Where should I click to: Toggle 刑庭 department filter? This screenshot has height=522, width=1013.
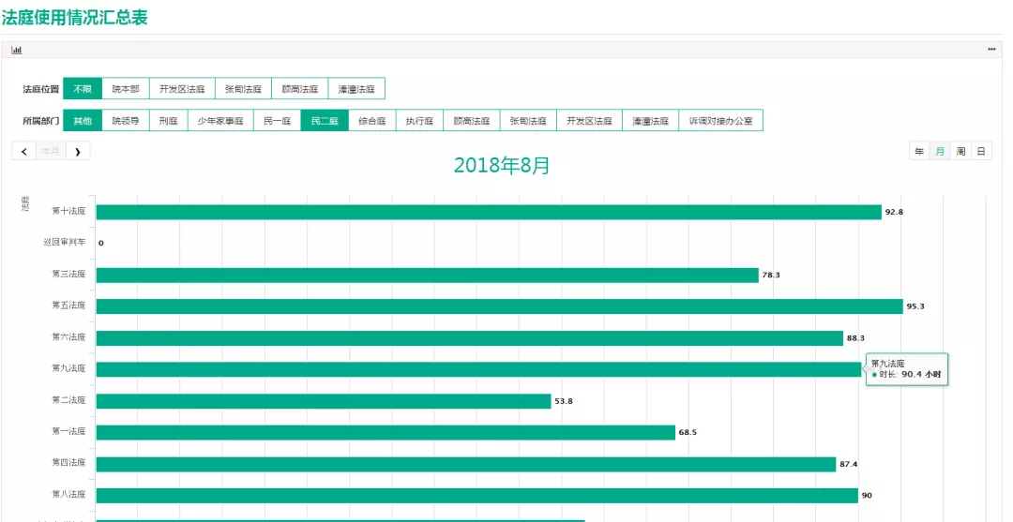[x=169, y=121]
